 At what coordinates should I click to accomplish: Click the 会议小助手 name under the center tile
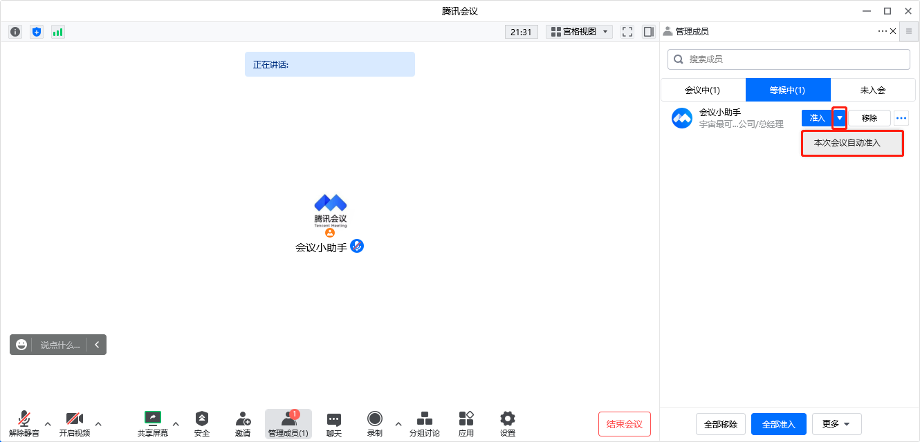click(x=321, y=247)
